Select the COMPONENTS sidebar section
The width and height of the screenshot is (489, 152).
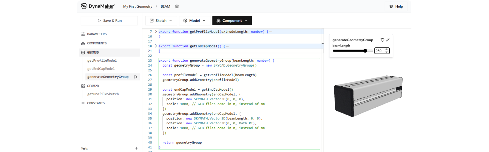pyautogui.click(x=97, y=43)
